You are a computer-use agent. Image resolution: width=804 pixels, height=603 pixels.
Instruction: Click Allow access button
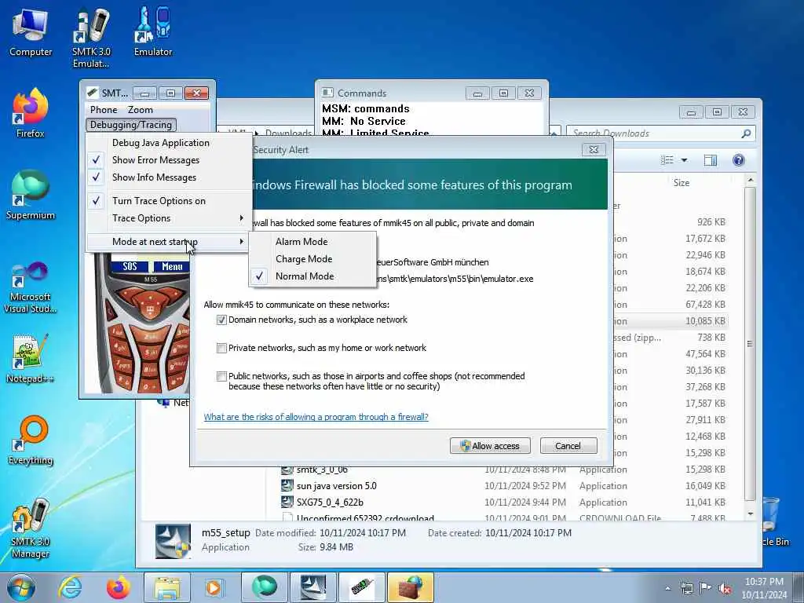click(490, 446)
